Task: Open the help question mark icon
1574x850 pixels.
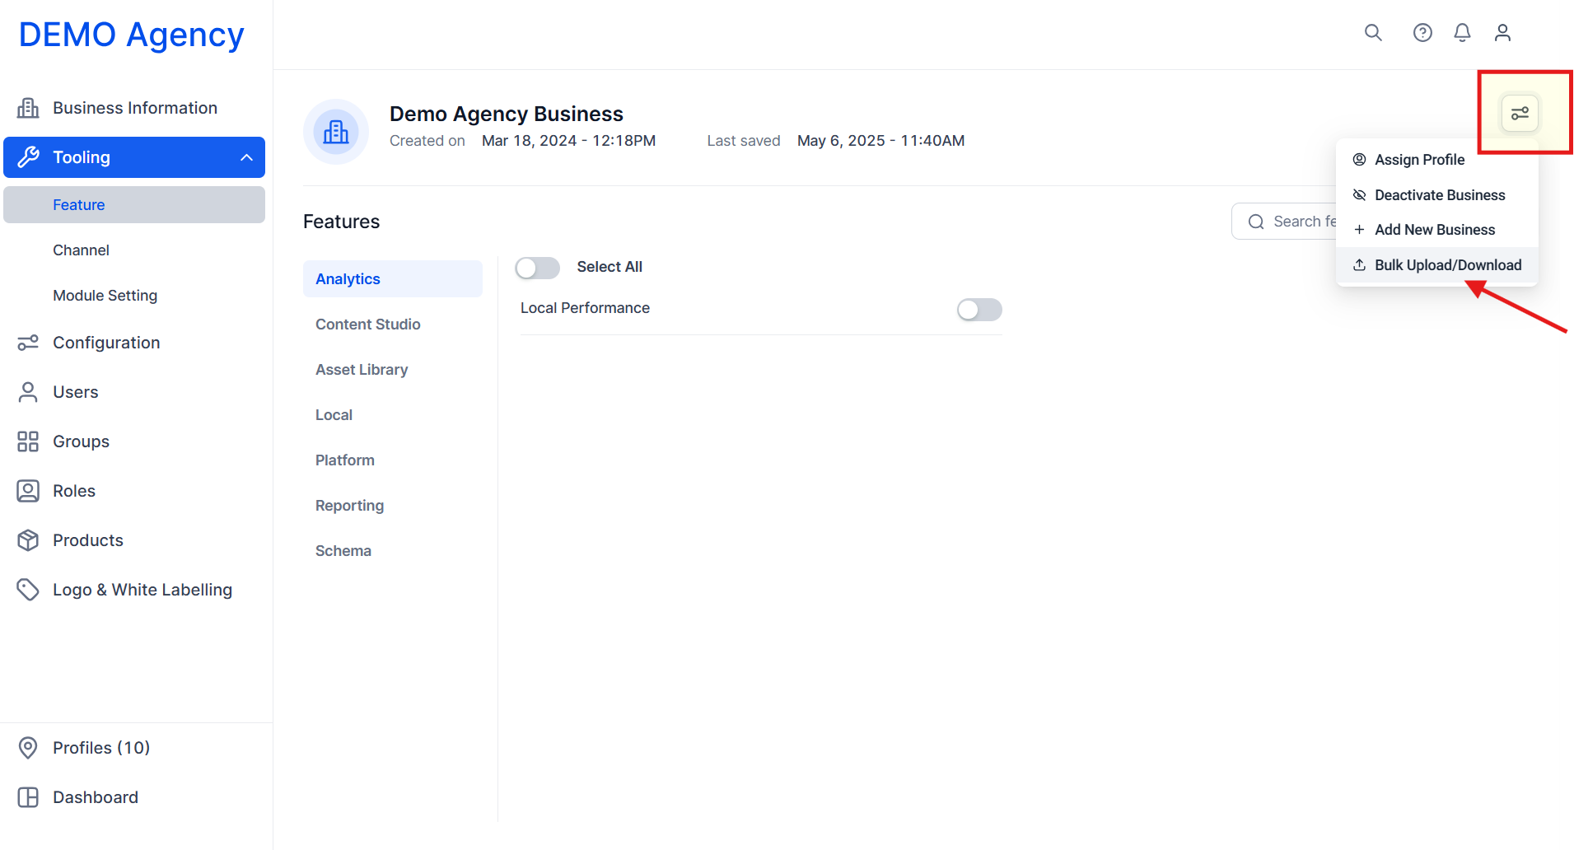Action: click(1422, 32)
